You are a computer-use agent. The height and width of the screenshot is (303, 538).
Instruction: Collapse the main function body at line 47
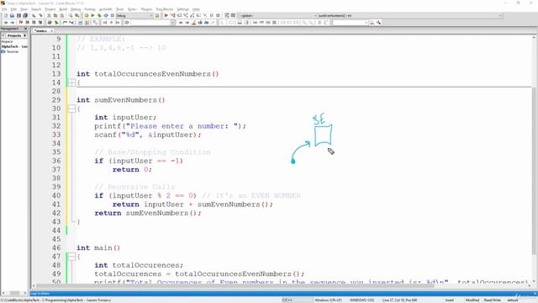click(71, 256)
